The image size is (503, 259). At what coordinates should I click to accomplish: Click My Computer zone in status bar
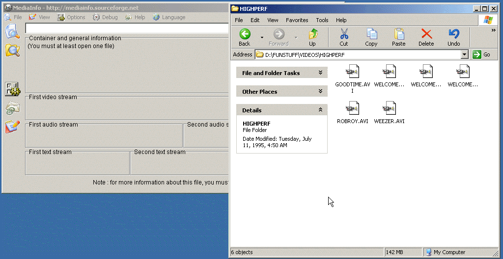(445, 252)
